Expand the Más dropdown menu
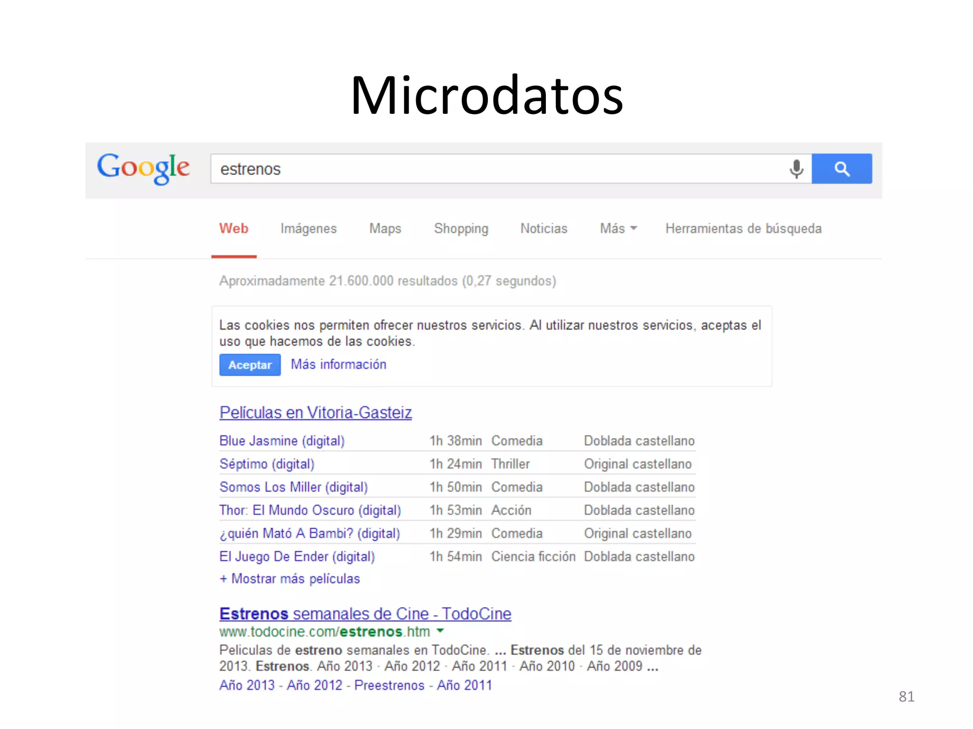Image resolution: width=973 pixels, height=729 pixels. (618, 228)
